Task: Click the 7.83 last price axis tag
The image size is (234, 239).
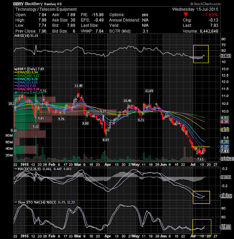Action: point(224,151)
